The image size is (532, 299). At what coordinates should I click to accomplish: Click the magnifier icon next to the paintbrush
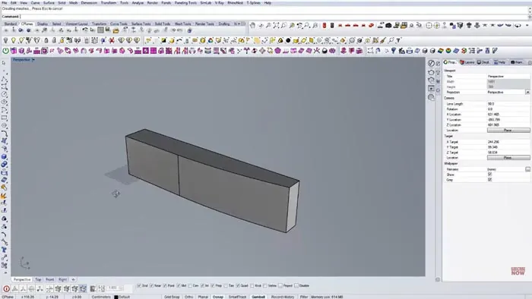(x=391, y=41)
